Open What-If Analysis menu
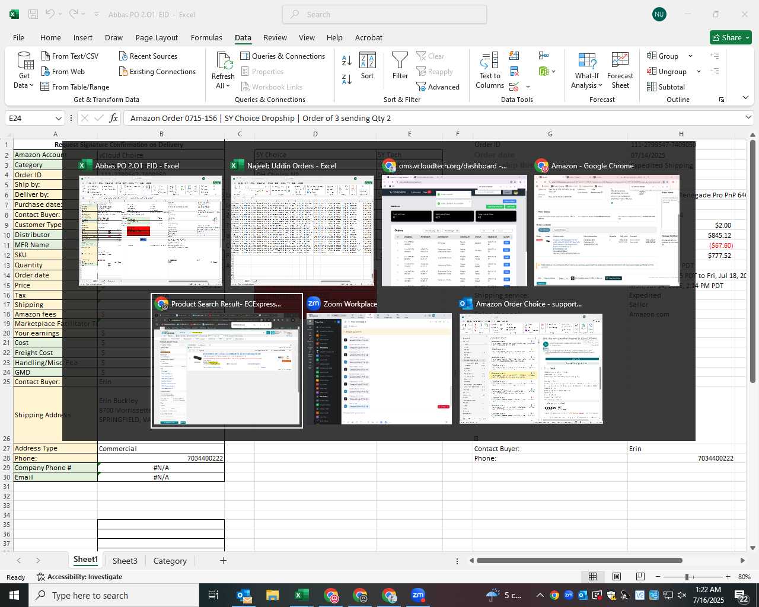 click(x=587, y=70)
